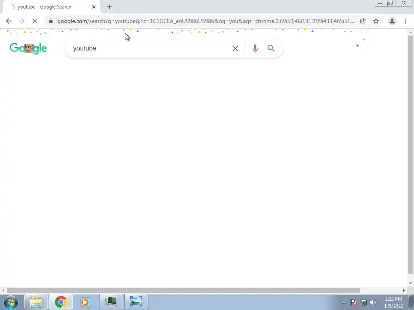414x310 pixels.
Task: View site security lock information
Action: tap(51, 21)
